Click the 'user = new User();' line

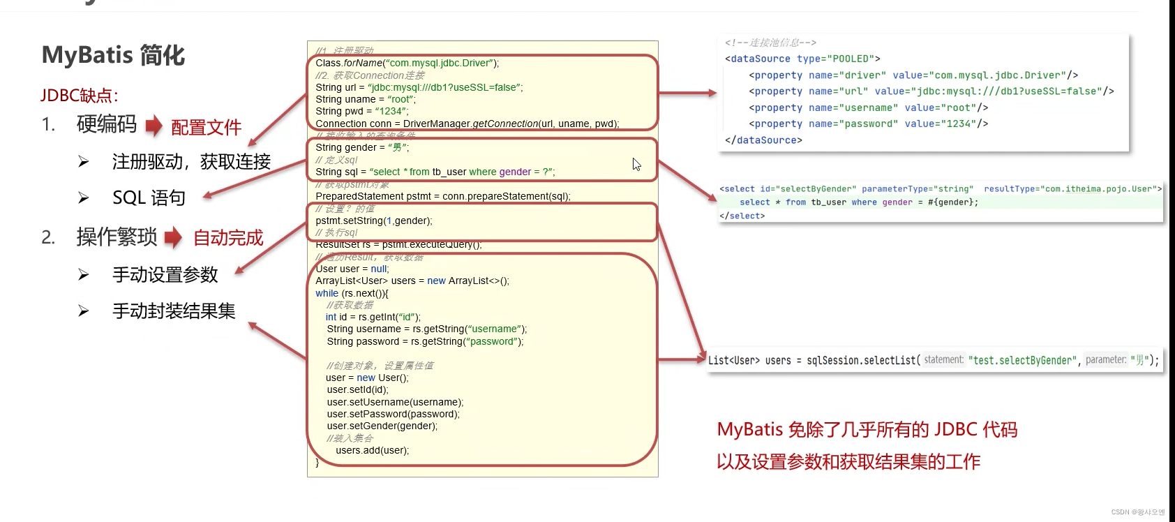[x=367, y=378]
